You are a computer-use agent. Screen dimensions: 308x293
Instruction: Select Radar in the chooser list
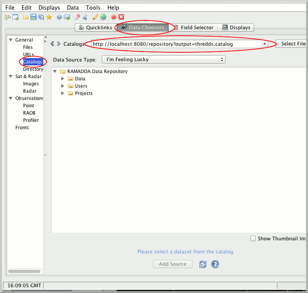30,91
